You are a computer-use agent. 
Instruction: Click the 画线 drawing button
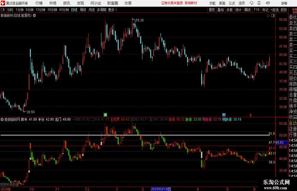pyautogui.click(x=248, y=10)
